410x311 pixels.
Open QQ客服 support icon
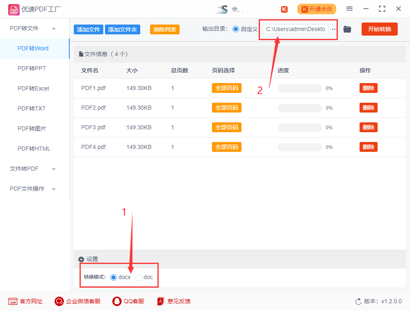click(x=116, y=301)
